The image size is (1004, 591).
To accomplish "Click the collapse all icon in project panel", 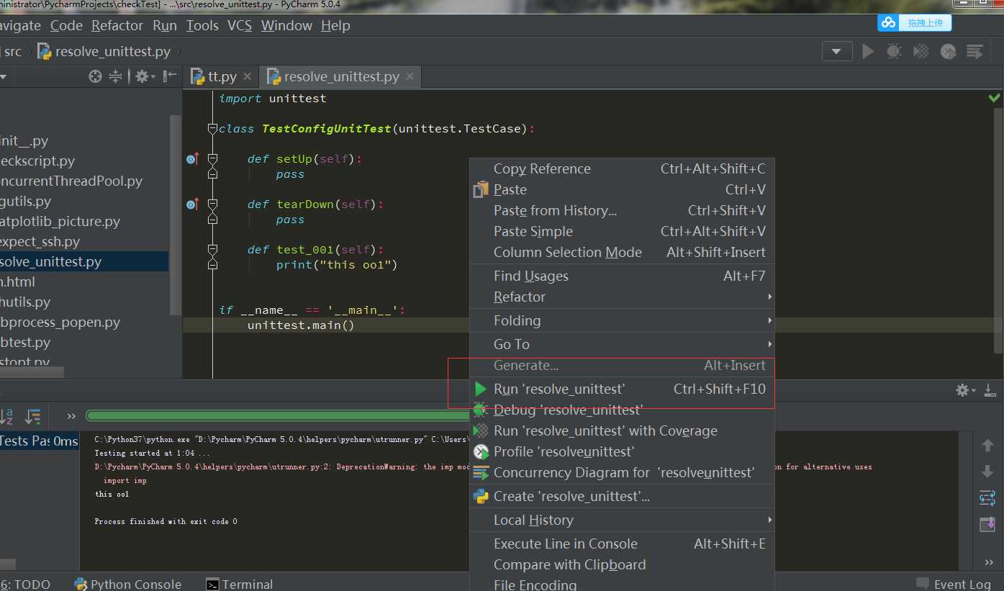I will (x=115, y=76).
